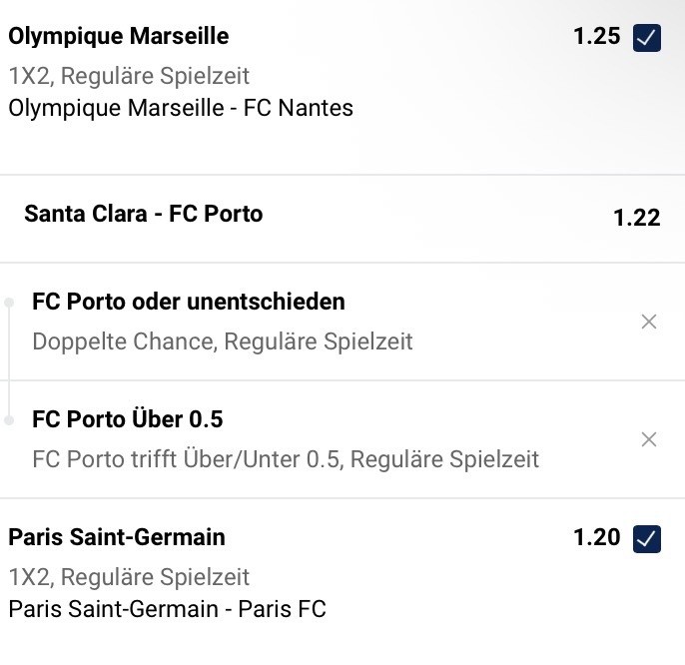Screen dimensions: 685x665
Task: Click the bullet beside "FC Porto Über 0.5"
Action: [9, 420]
